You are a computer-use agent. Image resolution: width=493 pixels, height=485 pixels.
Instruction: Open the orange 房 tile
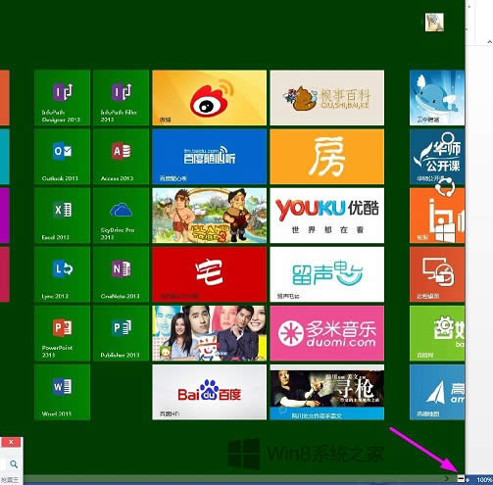tap(327, 157)
